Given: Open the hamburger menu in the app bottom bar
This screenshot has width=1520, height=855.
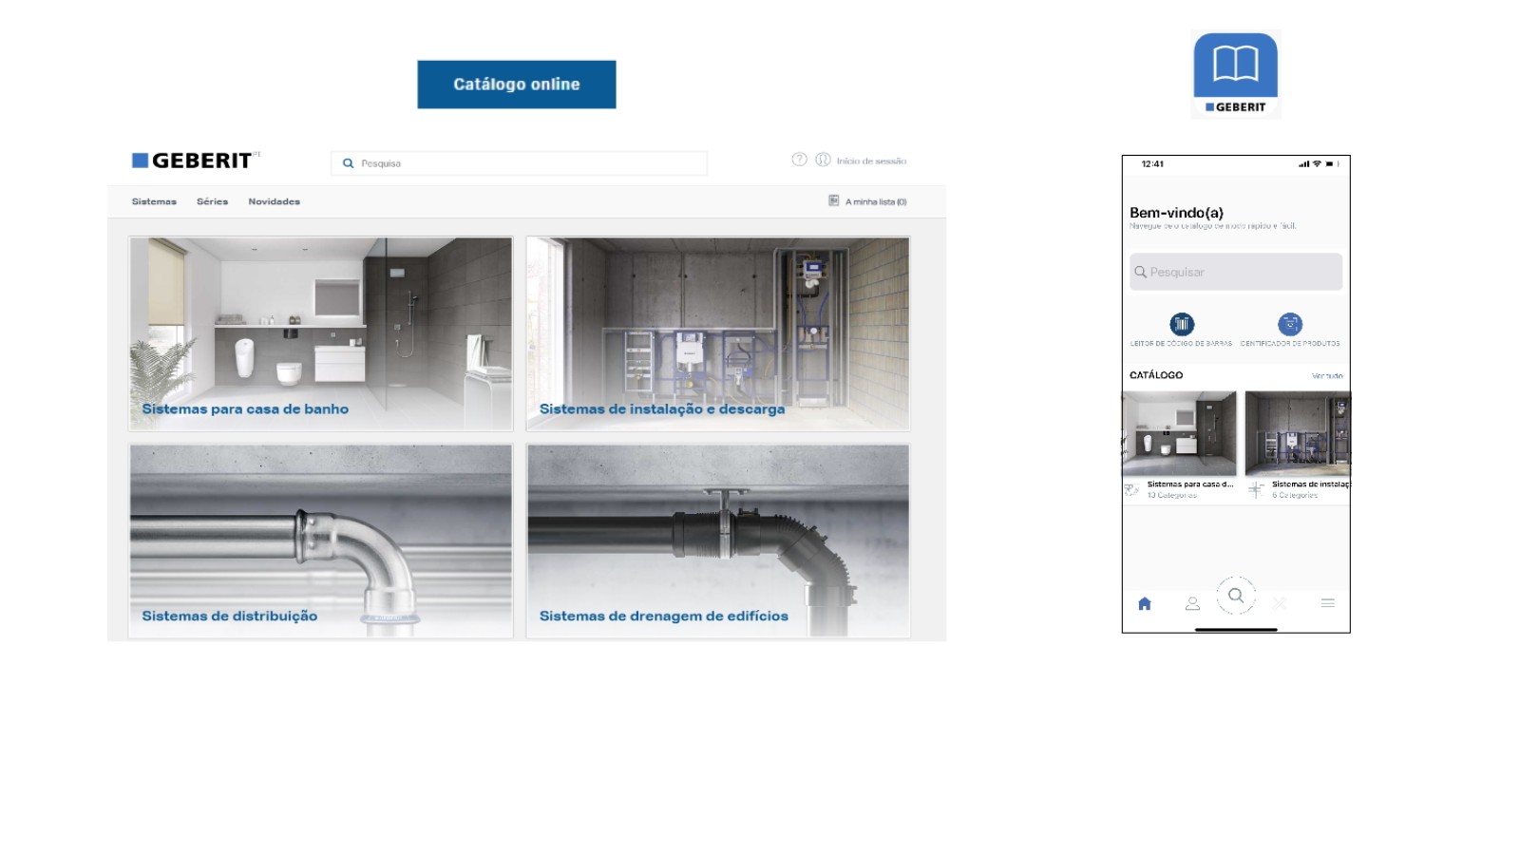Looking at the screenshot, I should (1327, 602).
